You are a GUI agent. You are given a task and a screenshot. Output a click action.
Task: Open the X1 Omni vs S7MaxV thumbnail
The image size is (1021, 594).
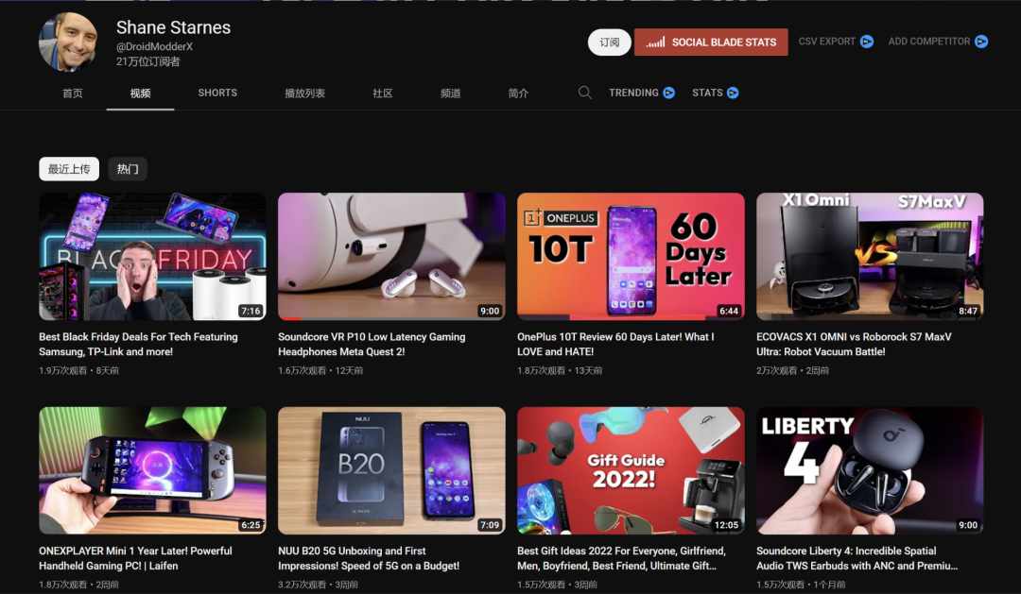point(870,256)
